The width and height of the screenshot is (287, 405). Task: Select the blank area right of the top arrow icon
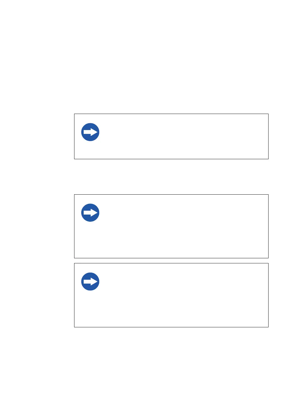coord(183,132)
